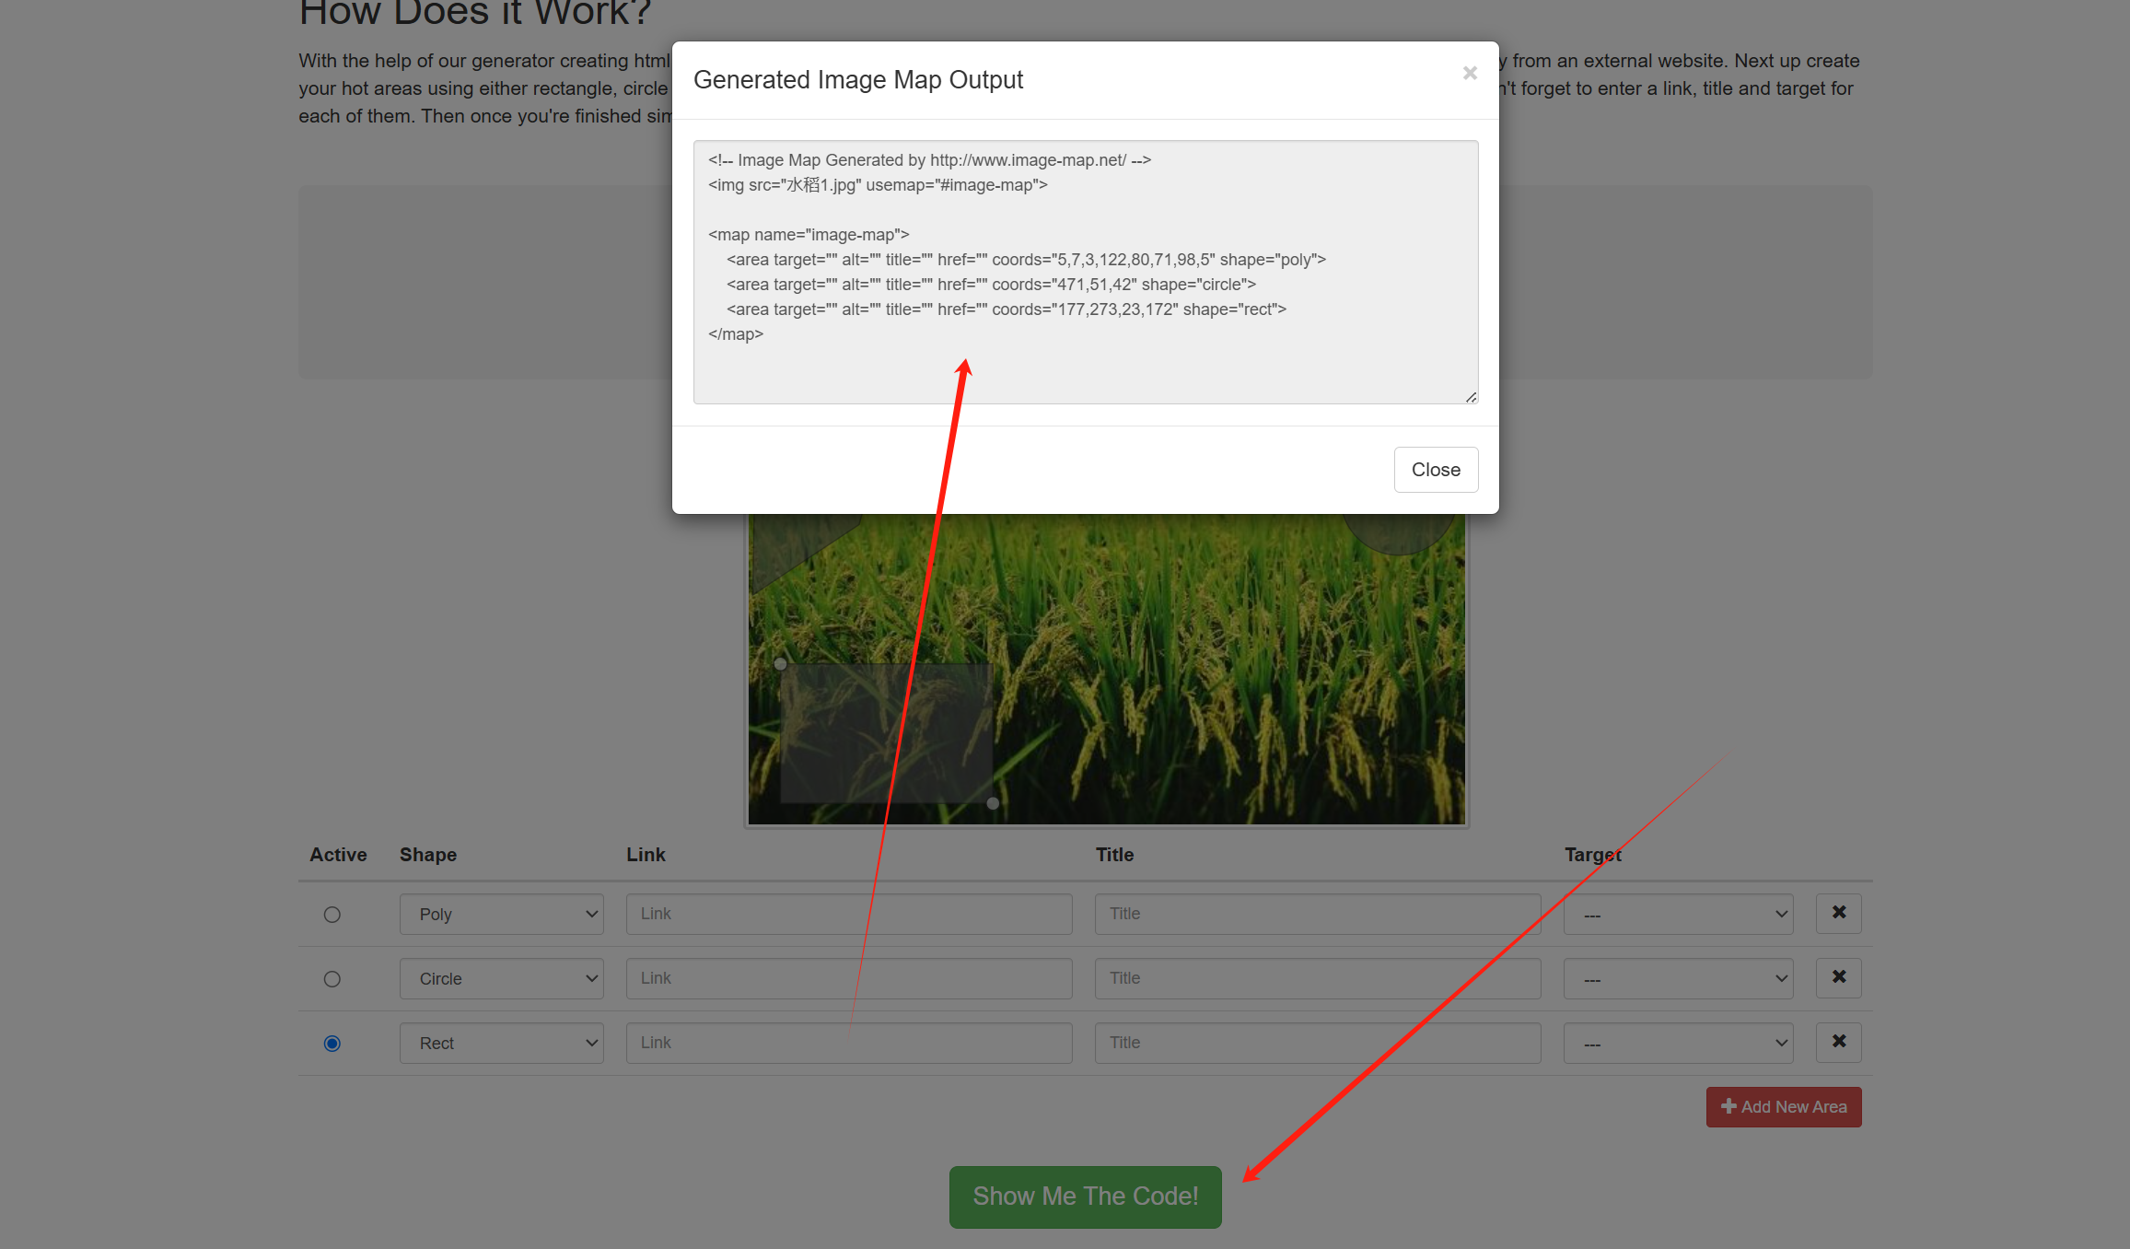Viewport: 2130px width, 1249px height.
Task: Click the modal Close button
Action: point(1436,470)
